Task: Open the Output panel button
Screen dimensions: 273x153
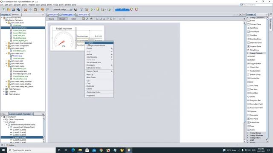Action: coord(10,145)
